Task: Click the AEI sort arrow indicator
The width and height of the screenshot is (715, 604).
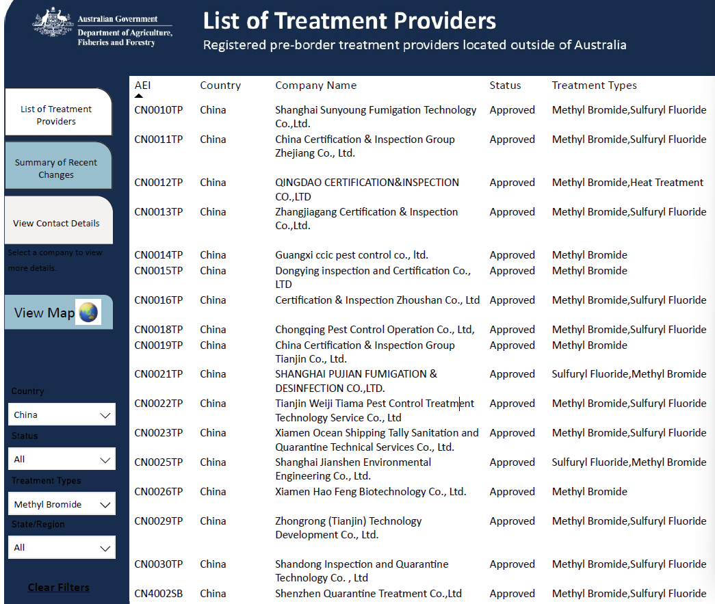Action: [139, 96]
